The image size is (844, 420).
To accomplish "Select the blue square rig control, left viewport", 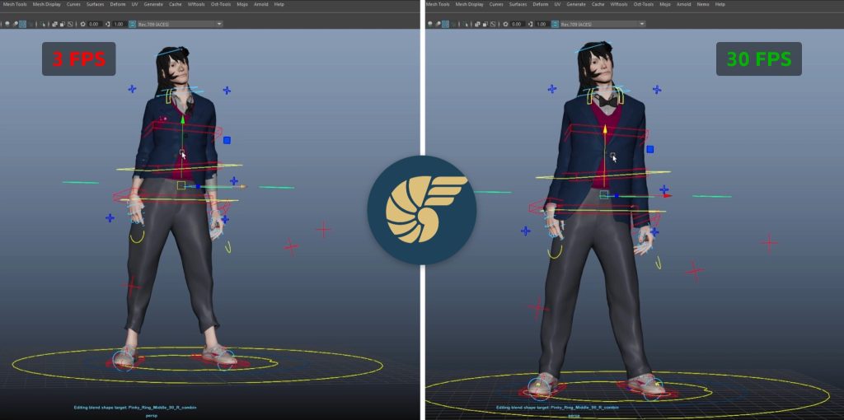I will (x=227, y=140).
